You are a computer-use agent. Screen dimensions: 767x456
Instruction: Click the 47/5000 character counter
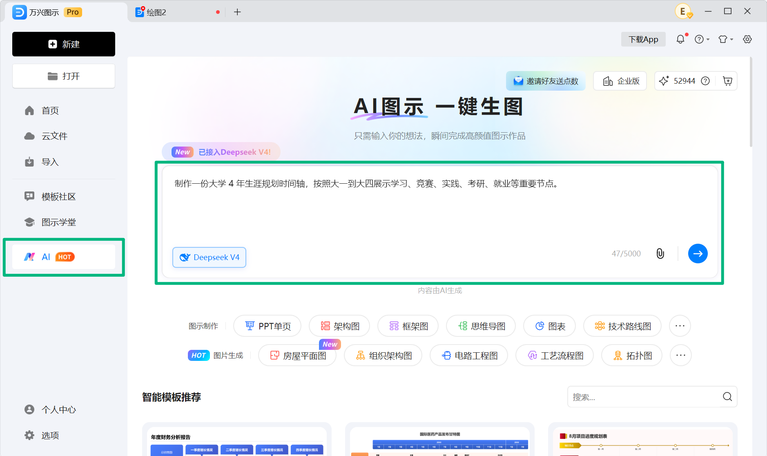626,254
